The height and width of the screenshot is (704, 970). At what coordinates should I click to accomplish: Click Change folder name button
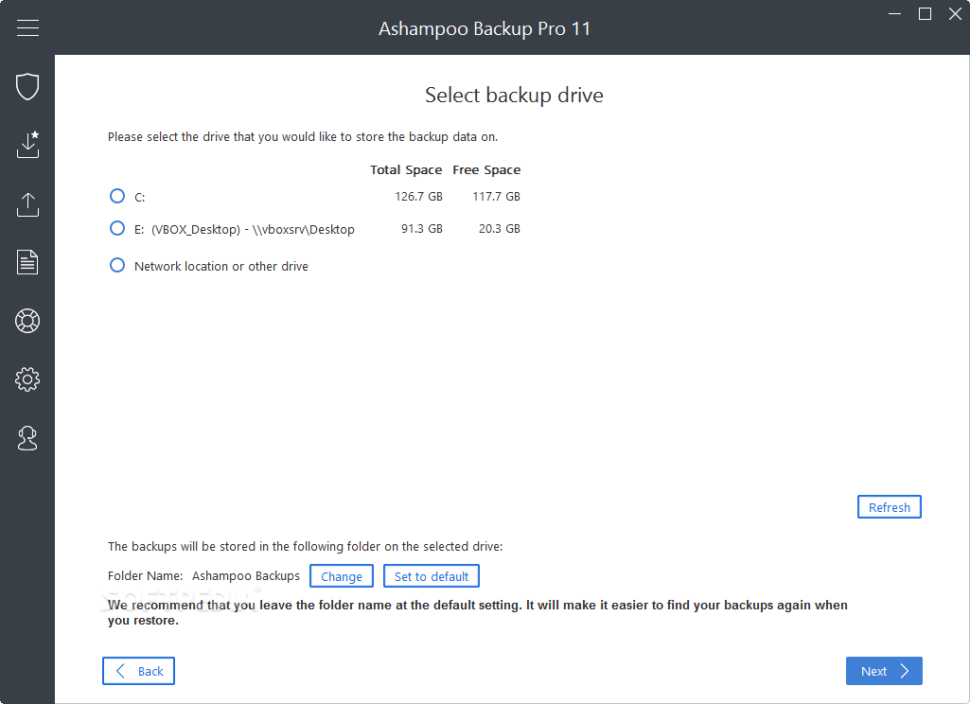point(342,576)
